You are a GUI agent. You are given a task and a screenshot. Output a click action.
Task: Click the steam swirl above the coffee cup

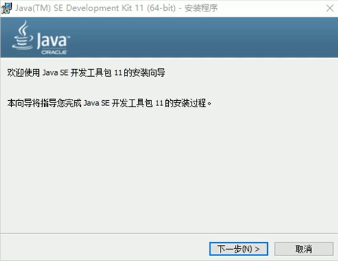tap(23, 28)
